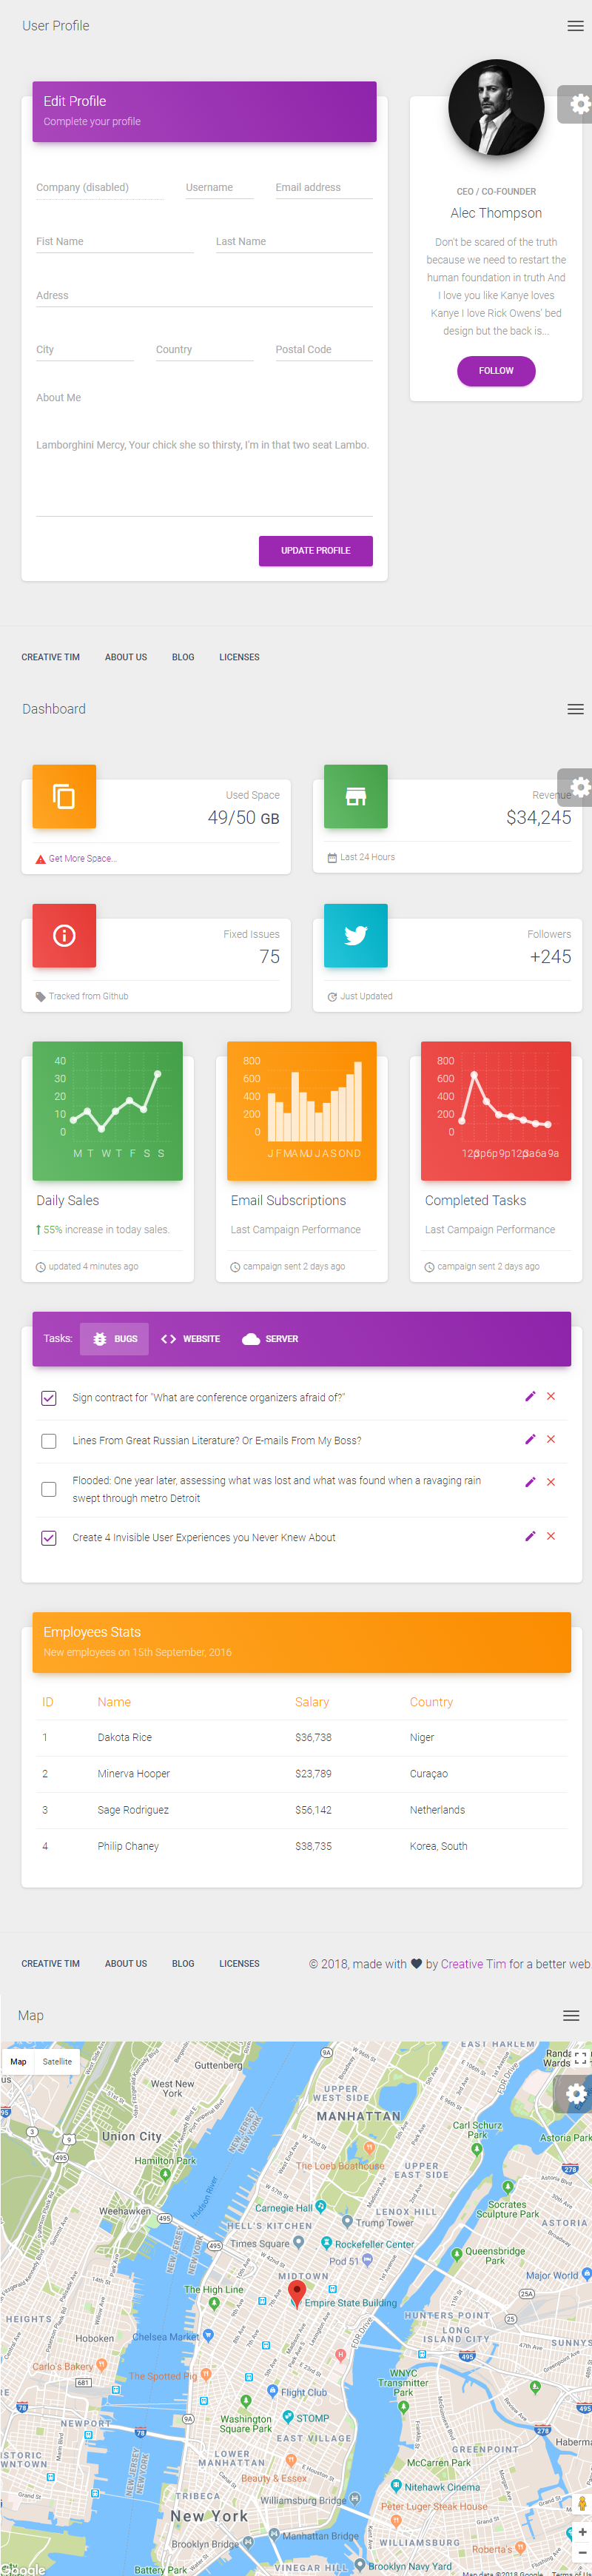Click the green Revenue store icon
592x2576 pixels.
coord(355,796)
